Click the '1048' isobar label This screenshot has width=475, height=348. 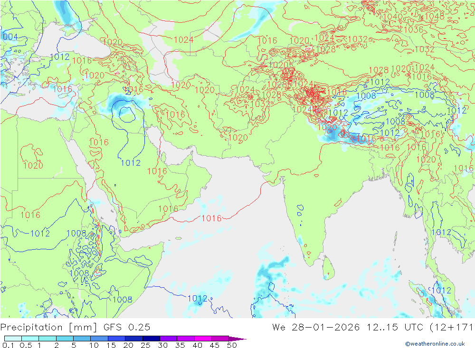tap(435, 16)
